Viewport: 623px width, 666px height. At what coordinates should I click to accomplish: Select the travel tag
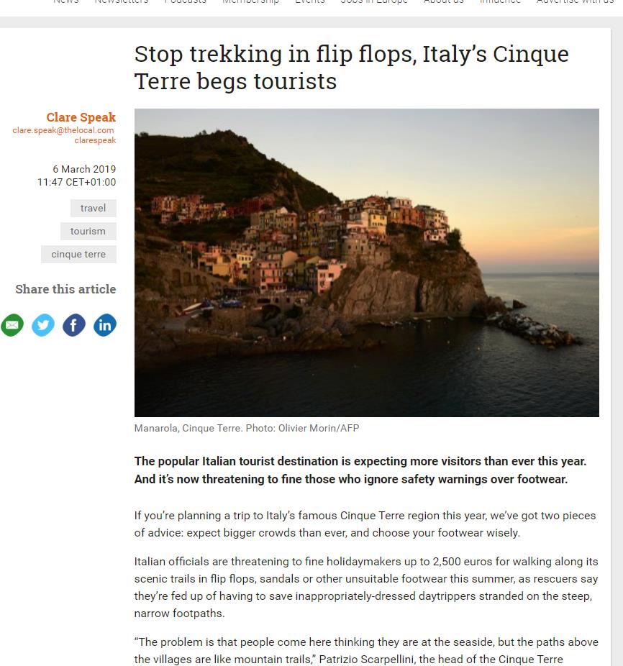click(93, 208)
